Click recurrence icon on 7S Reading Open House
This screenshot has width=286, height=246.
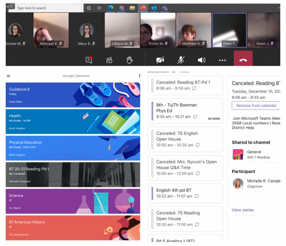pyautogui.click(x=197, y=224)
